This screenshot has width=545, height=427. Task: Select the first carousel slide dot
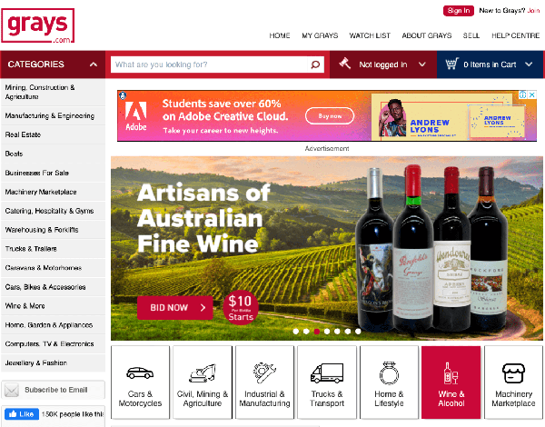tap(296, 332)
